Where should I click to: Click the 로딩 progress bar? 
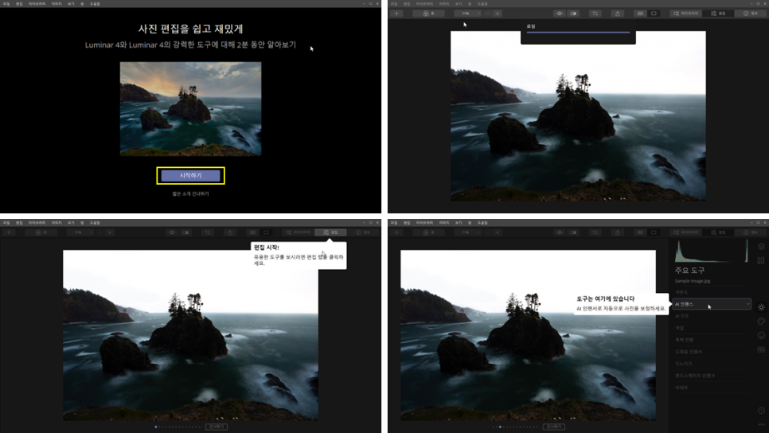(578, 33)
